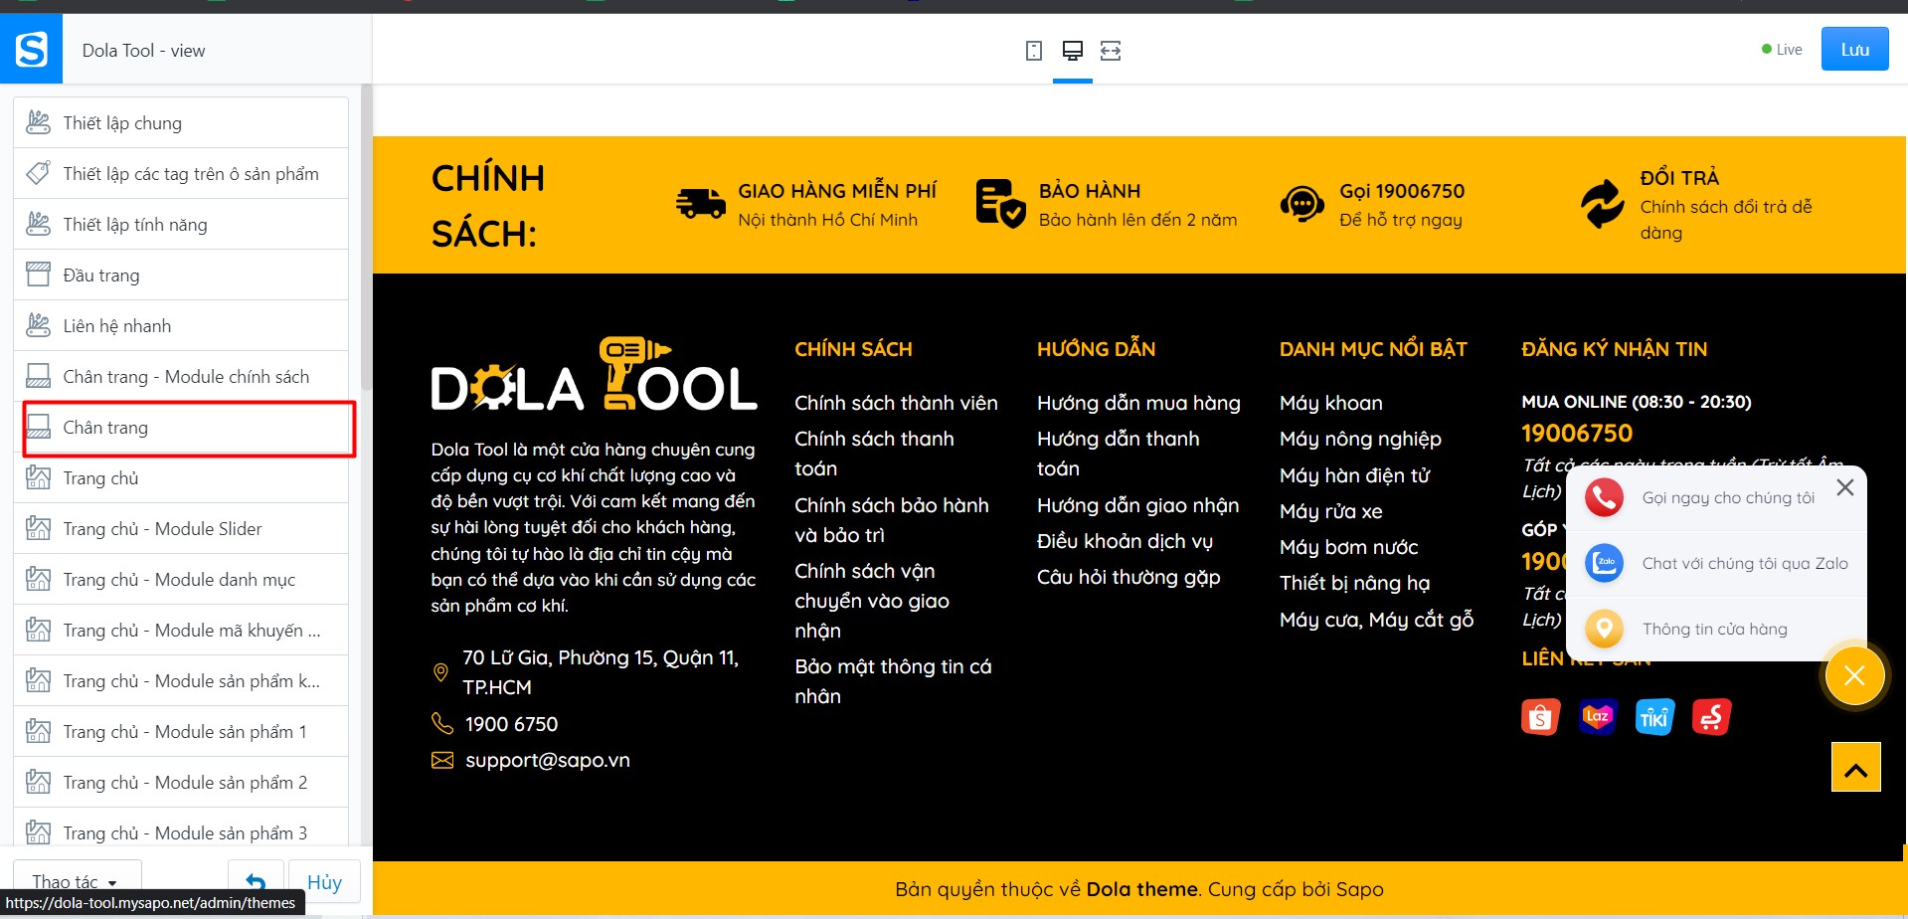
Task: Select desktop preview icon
Action: tap(1073, 51)
